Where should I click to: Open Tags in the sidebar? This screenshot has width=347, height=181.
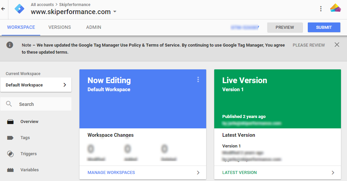[x=25, y=138]
